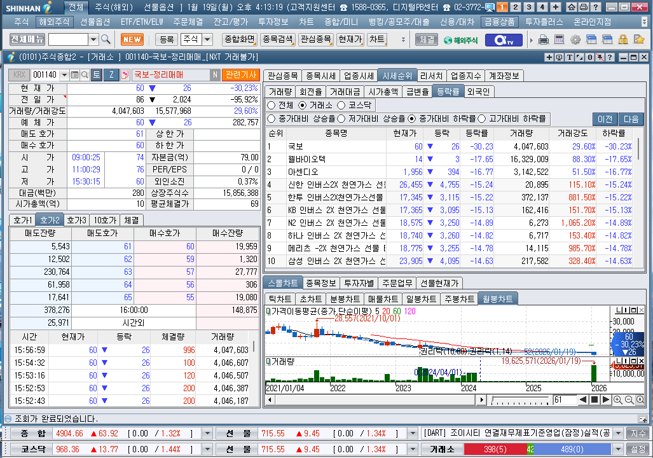
Task: Click the menu search input box
Action: pos(68,39)
